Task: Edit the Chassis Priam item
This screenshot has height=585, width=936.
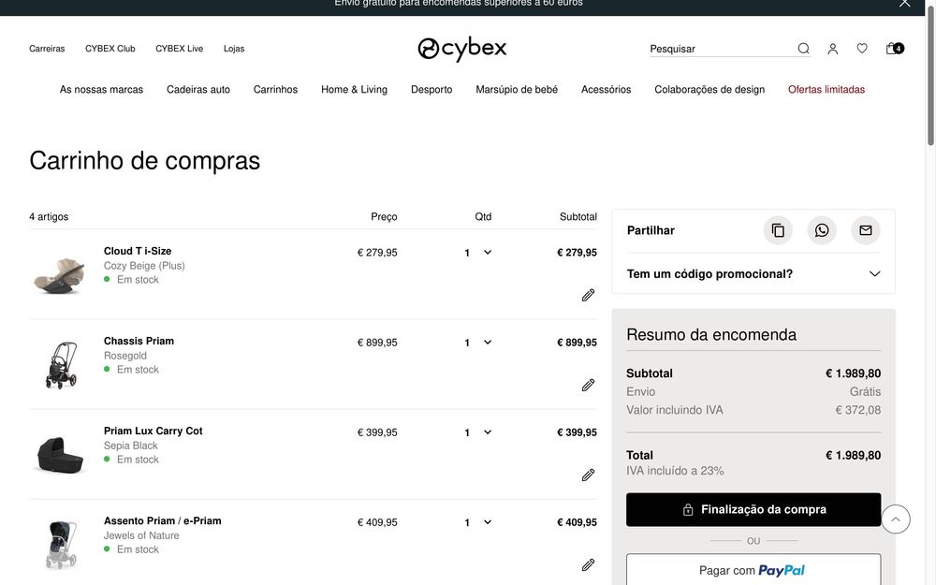Action: coord(588,385)
